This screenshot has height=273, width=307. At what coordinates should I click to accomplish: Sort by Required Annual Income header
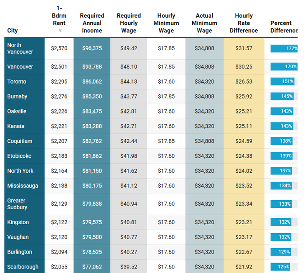pos(92,23)
